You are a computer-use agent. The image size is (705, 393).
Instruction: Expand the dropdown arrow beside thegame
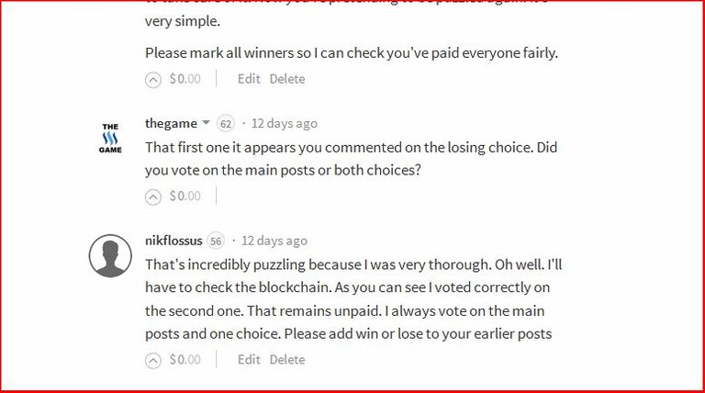206,122
